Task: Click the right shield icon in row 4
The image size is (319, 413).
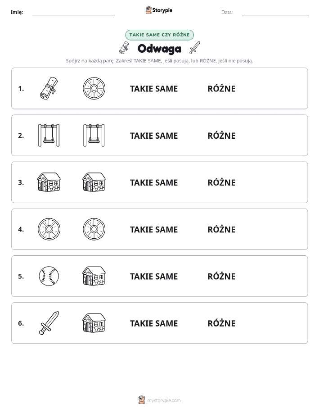Action: (x=94, y=229)
